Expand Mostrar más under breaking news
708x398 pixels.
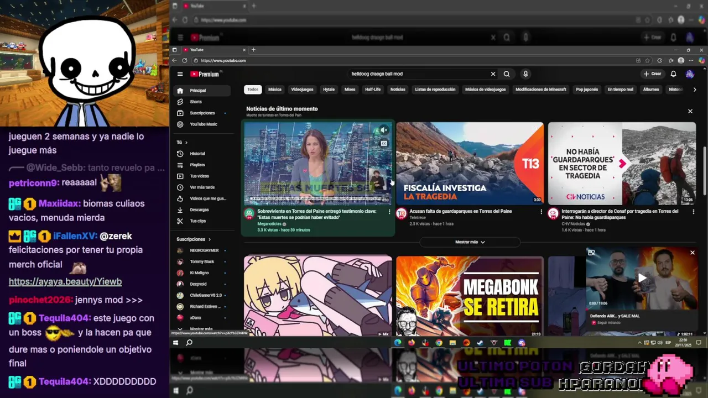(x=470, y=242)
